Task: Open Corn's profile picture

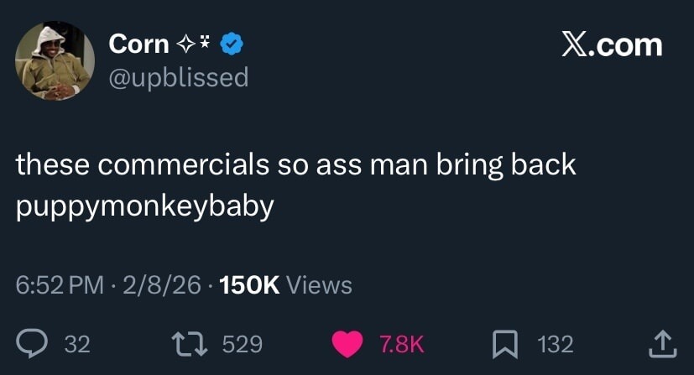Action: (x=55, y=60)
